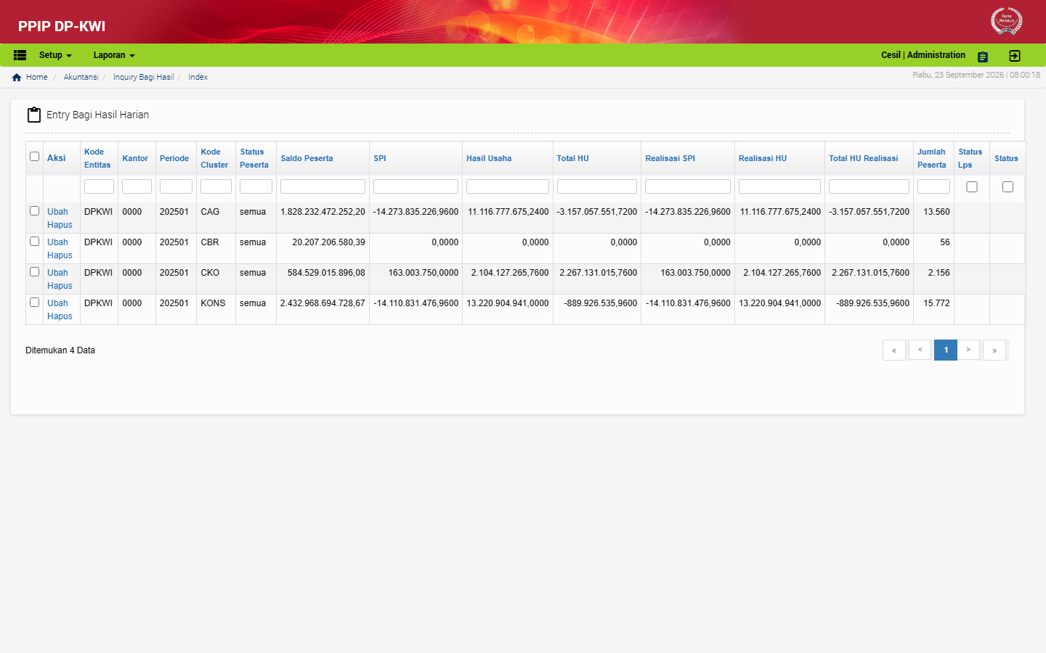Viewport: 1046px width, 653px height.
Task: Go to first page with « button
Action: (x=894, y=350)
